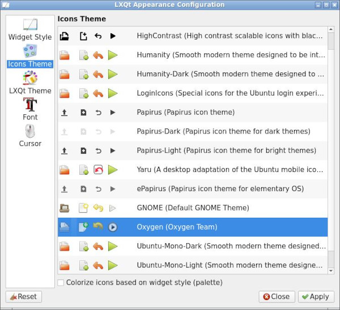Click the Oxygen row new-document plus icon
Screen dimensions: 340x310
[x=83, y=227]
